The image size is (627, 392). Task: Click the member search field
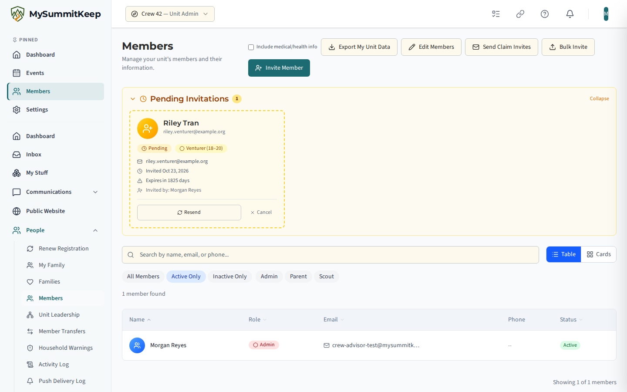click(330, 255)
